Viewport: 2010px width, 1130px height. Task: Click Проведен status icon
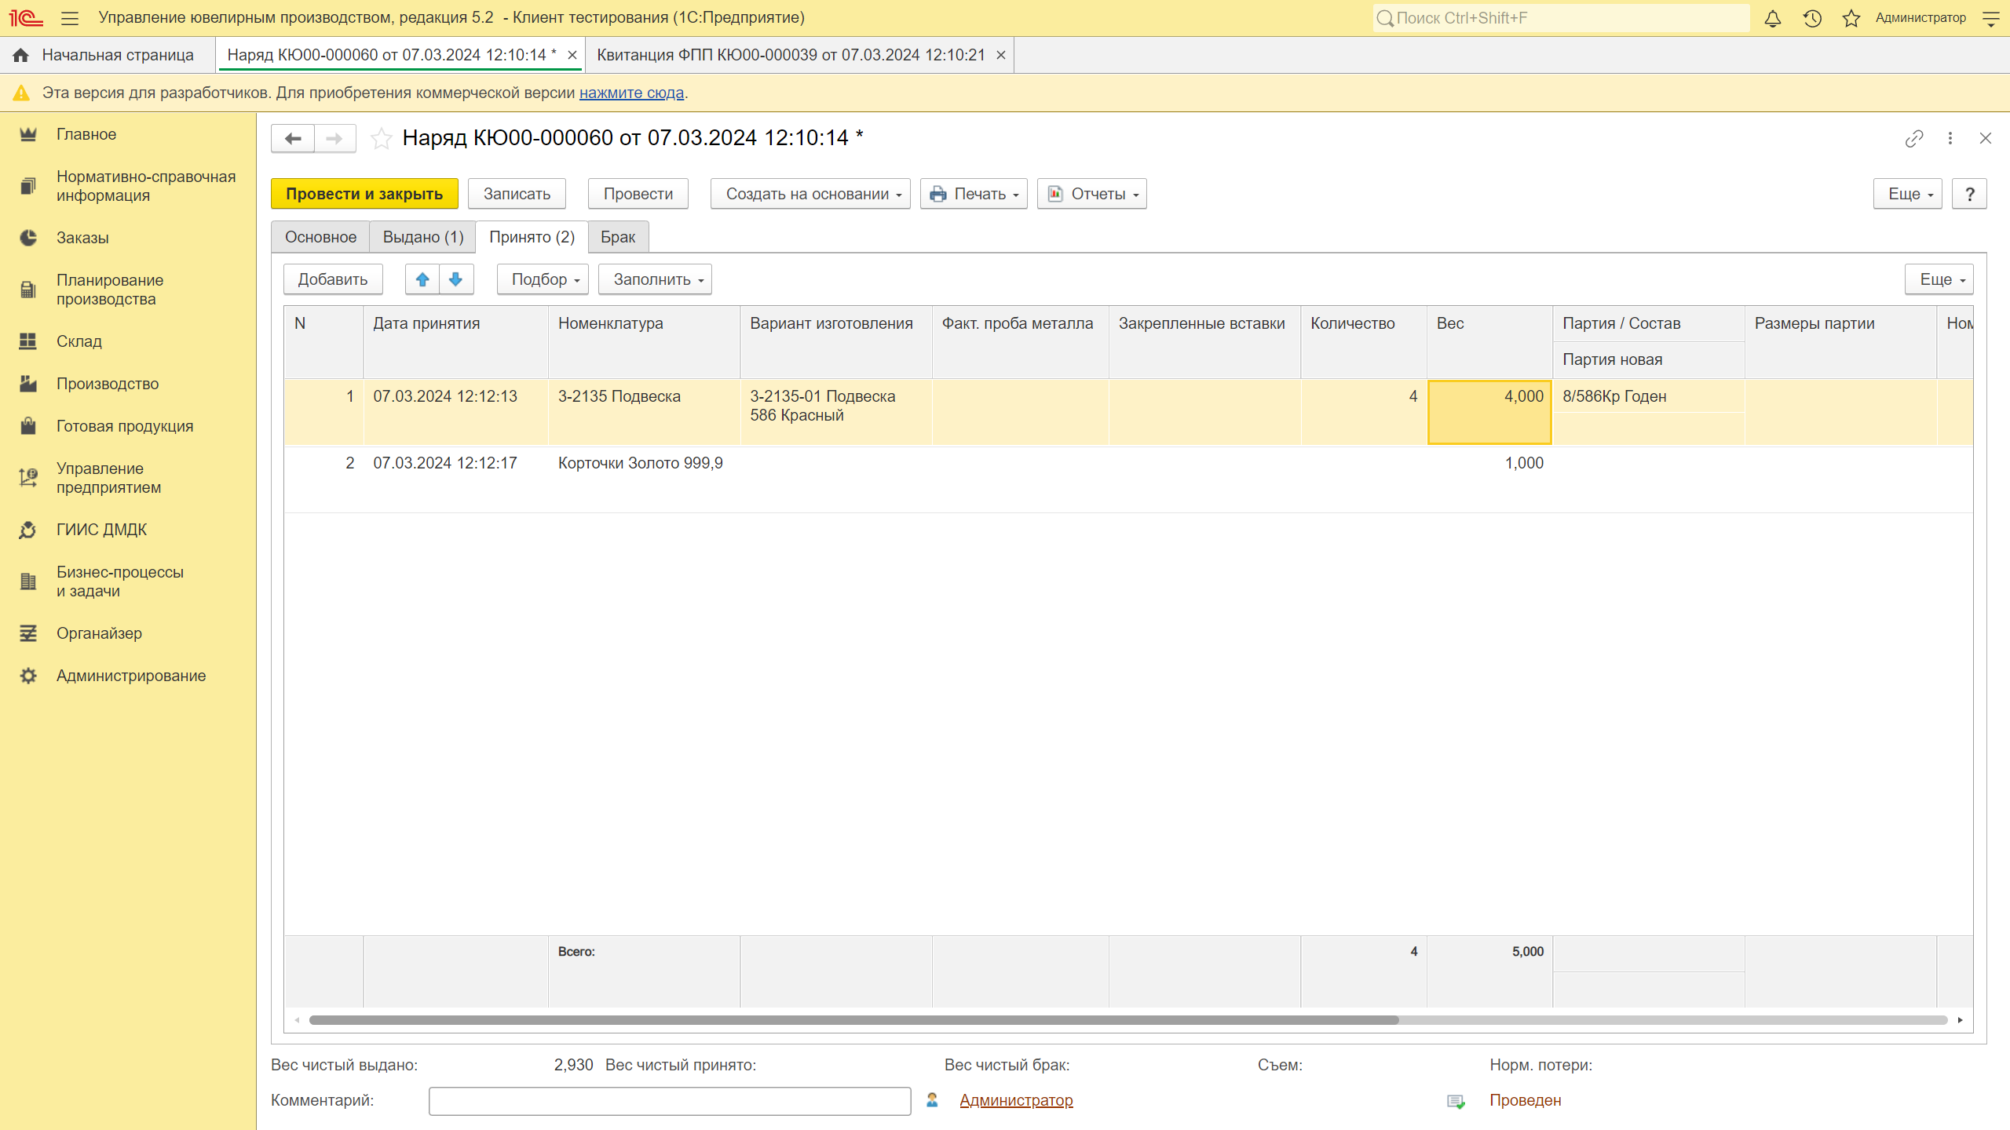(x=1456, y=1101)
